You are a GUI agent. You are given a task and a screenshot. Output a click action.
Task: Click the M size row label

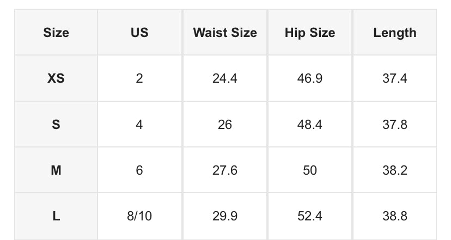click(x=56, y=170)
